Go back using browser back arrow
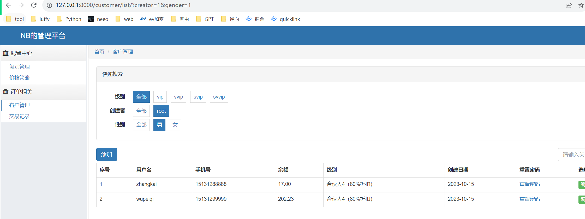 point(9,5)
